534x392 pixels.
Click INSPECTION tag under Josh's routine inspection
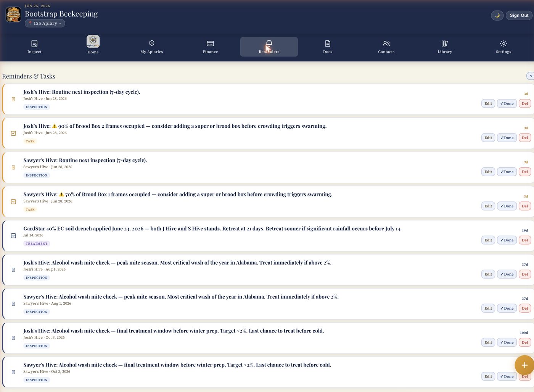(x=37, y=107)
